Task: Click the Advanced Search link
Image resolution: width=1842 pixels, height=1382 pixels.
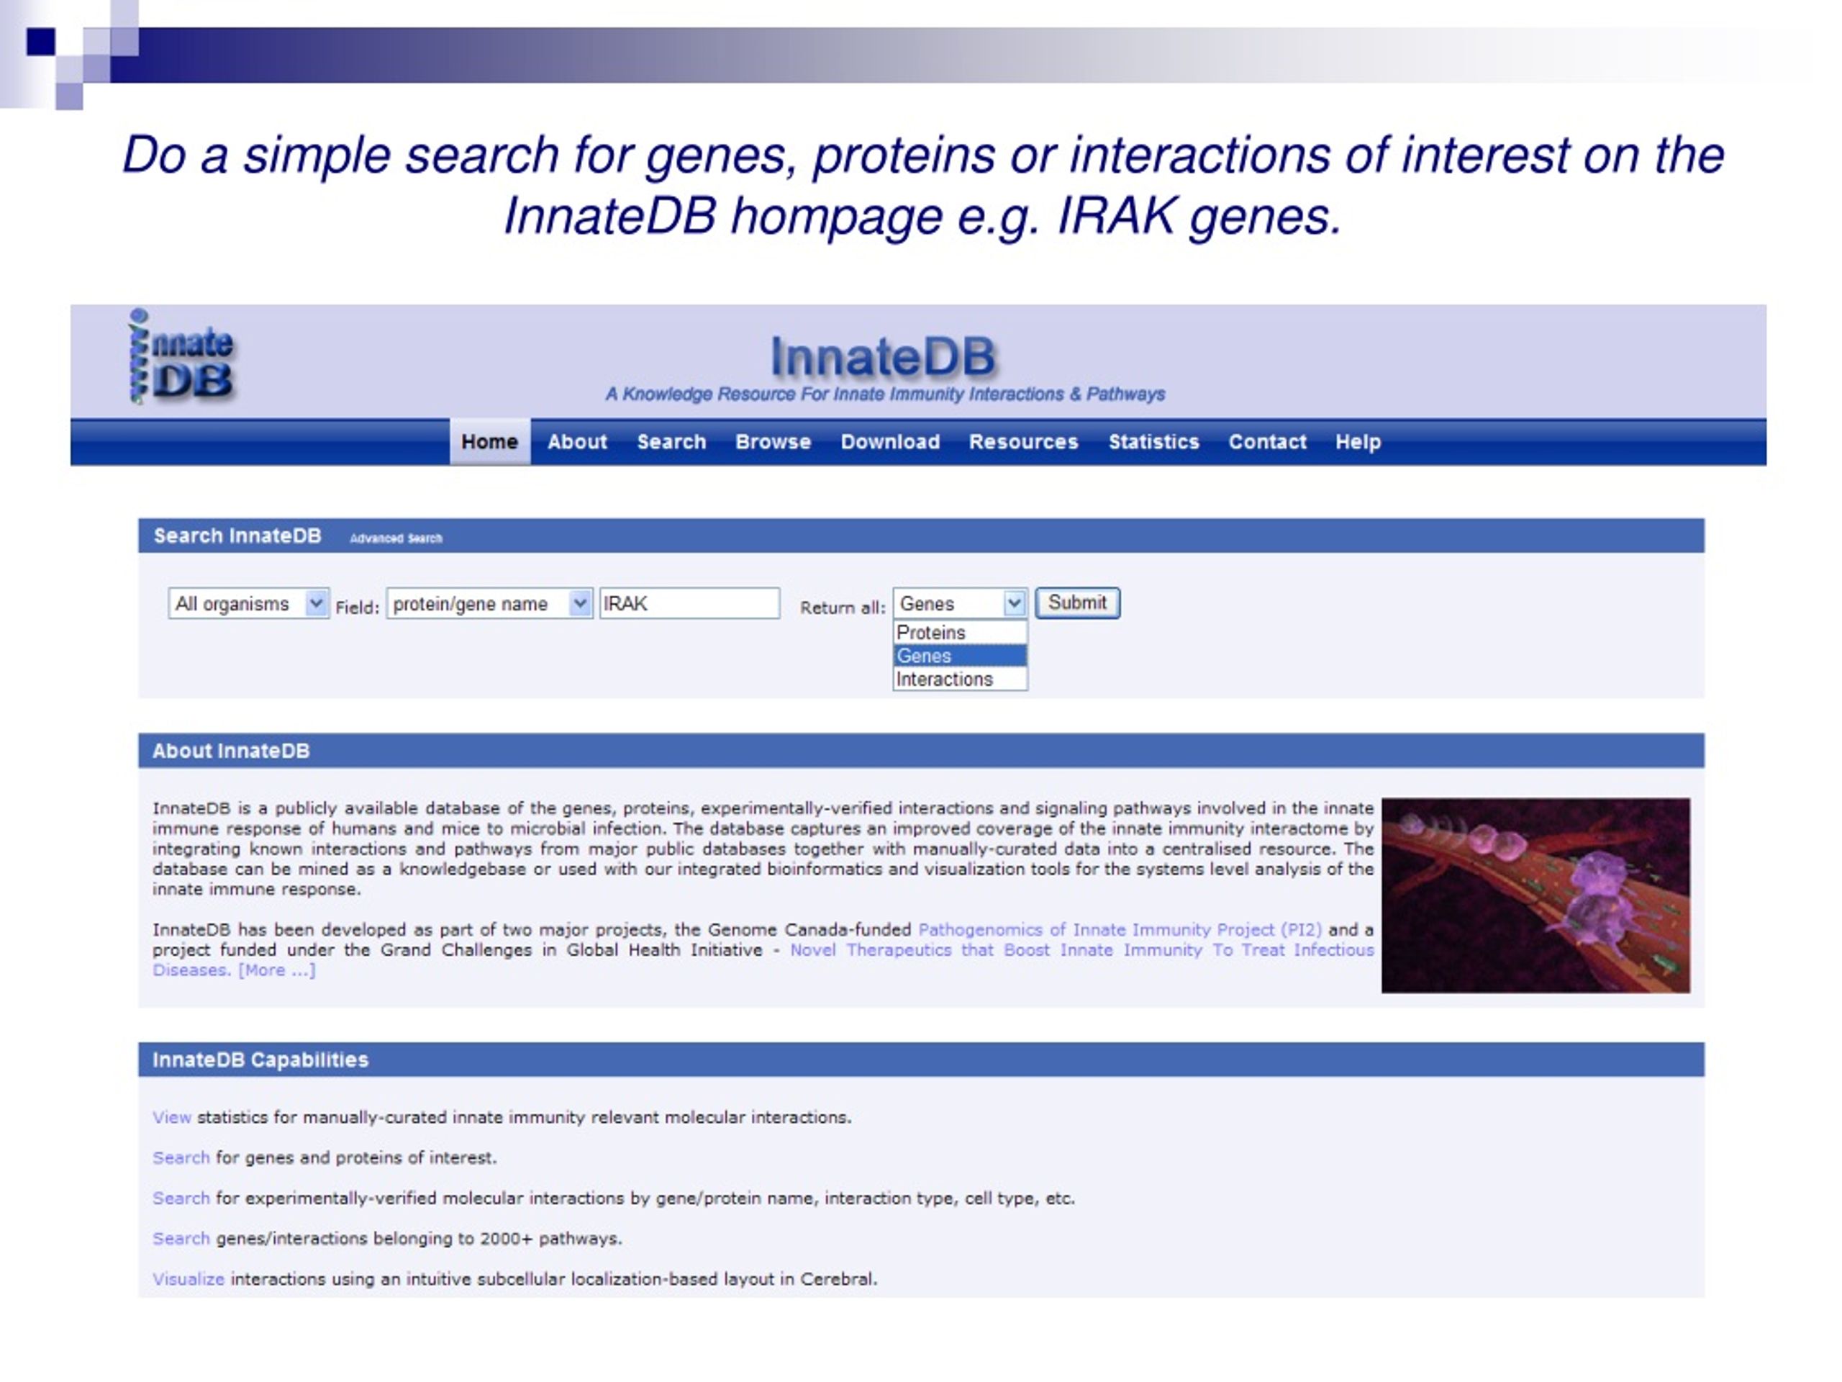Action: click(396, 538)
